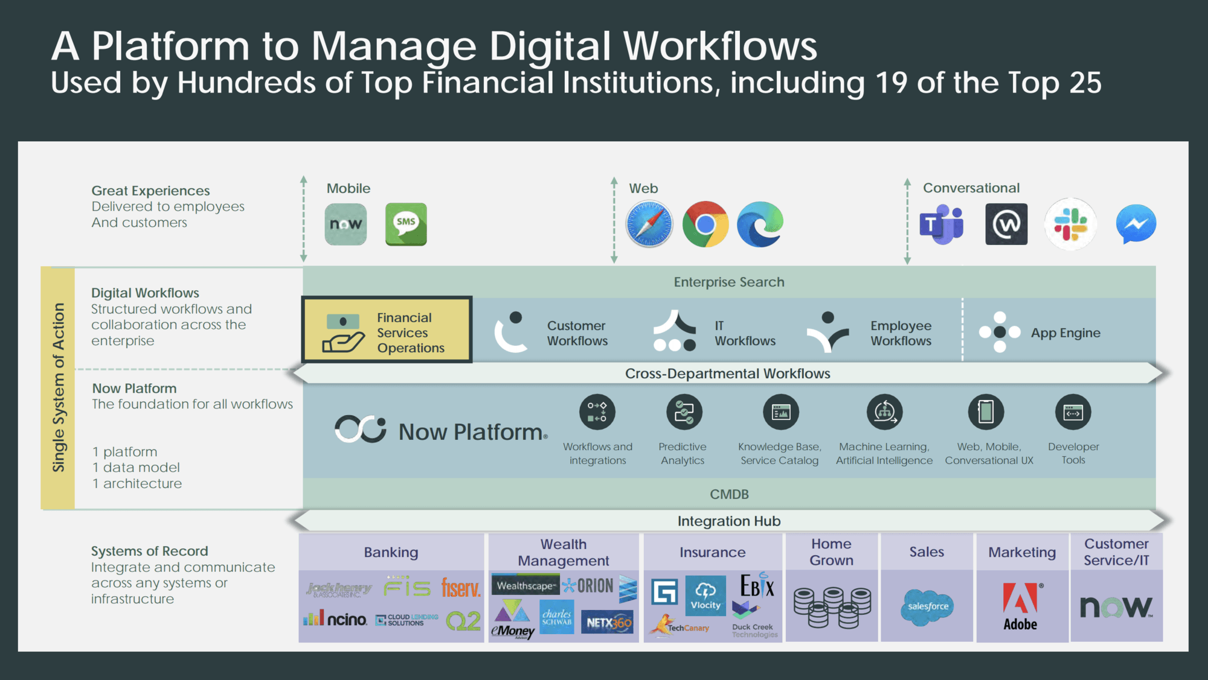
Task: Click the Jack Henry logo
Action: tap(339, 589)
